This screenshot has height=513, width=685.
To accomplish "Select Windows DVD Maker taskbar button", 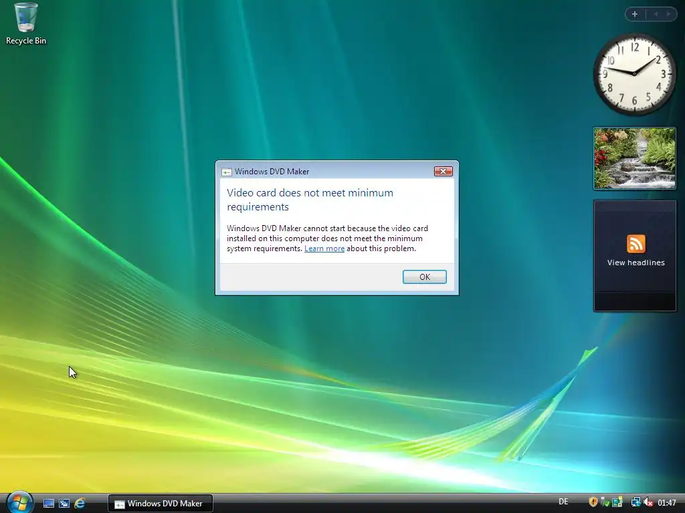I will [x=161, y=504].
